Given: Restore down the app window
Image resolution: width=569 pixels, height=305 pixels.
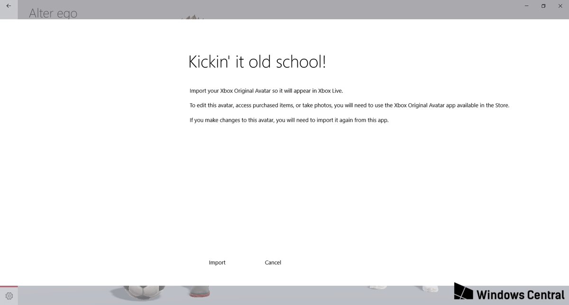Looking at the screenshot, I should pos(543,6).
